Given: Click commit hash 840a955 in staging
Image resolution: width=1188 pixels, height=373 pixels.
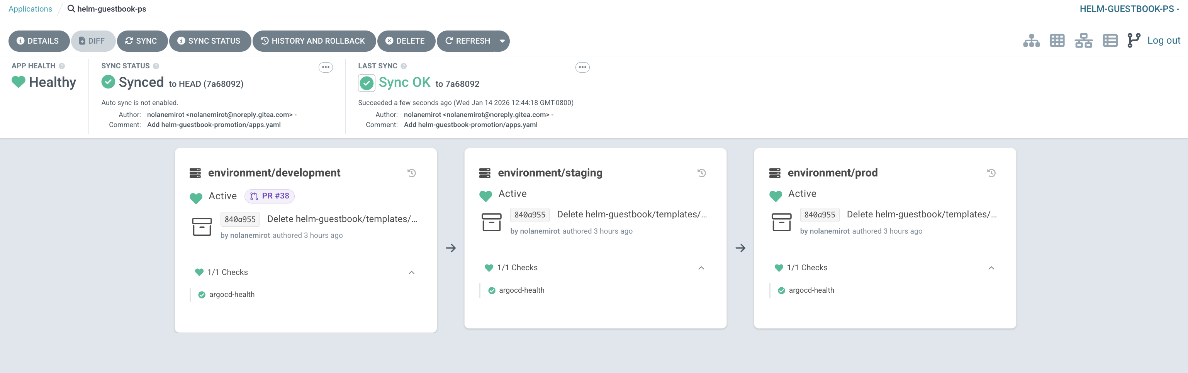Looking at the screenshot, I should [x=530, y=215].
